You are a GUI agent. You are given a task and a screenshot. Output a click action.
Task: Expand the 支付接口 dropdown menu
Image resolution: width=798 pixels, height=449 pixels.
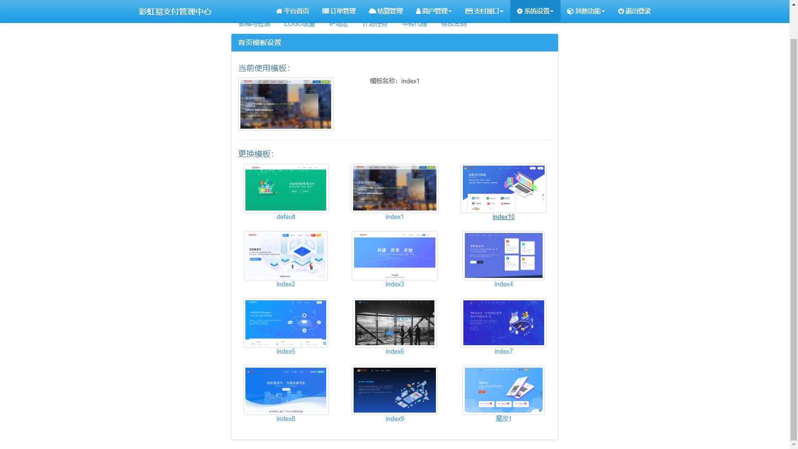484,11
